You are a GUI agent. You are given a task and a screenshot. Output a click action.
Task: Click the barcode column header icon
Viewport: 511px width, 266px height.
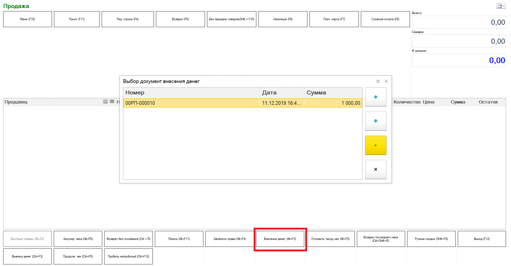point(112,102)
